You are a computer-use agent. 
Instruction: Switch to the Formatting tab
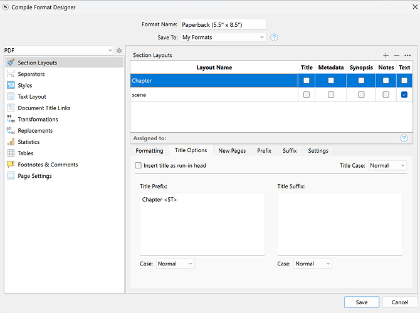[149, 151]
